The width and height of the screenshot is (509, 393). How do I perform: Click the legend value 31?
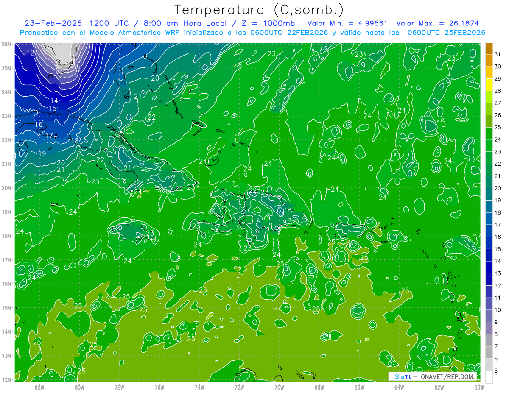point(498,54)
